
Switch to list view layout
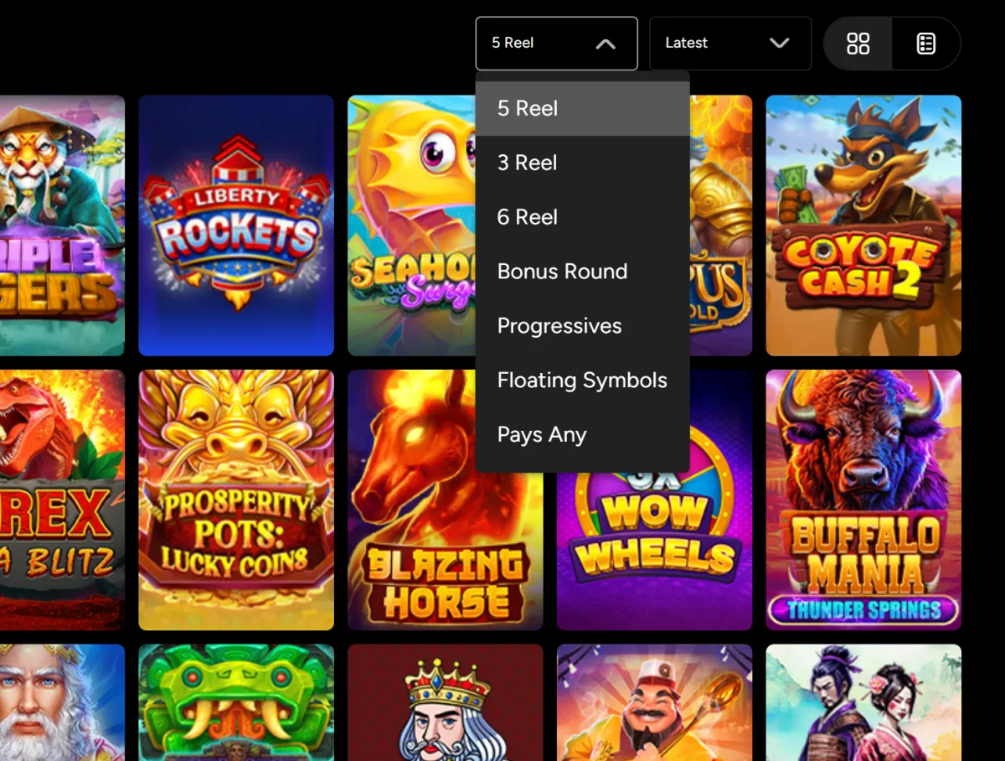click(926, 44)
